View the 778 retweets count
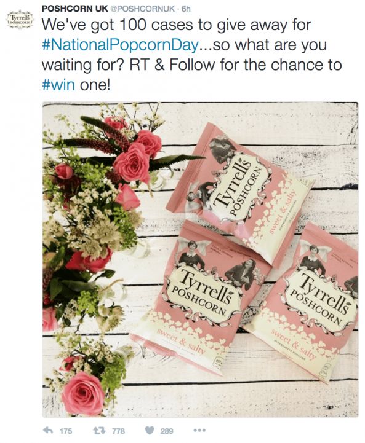The width and height of the screenshot is (365, 443). (x=118, y=431)
